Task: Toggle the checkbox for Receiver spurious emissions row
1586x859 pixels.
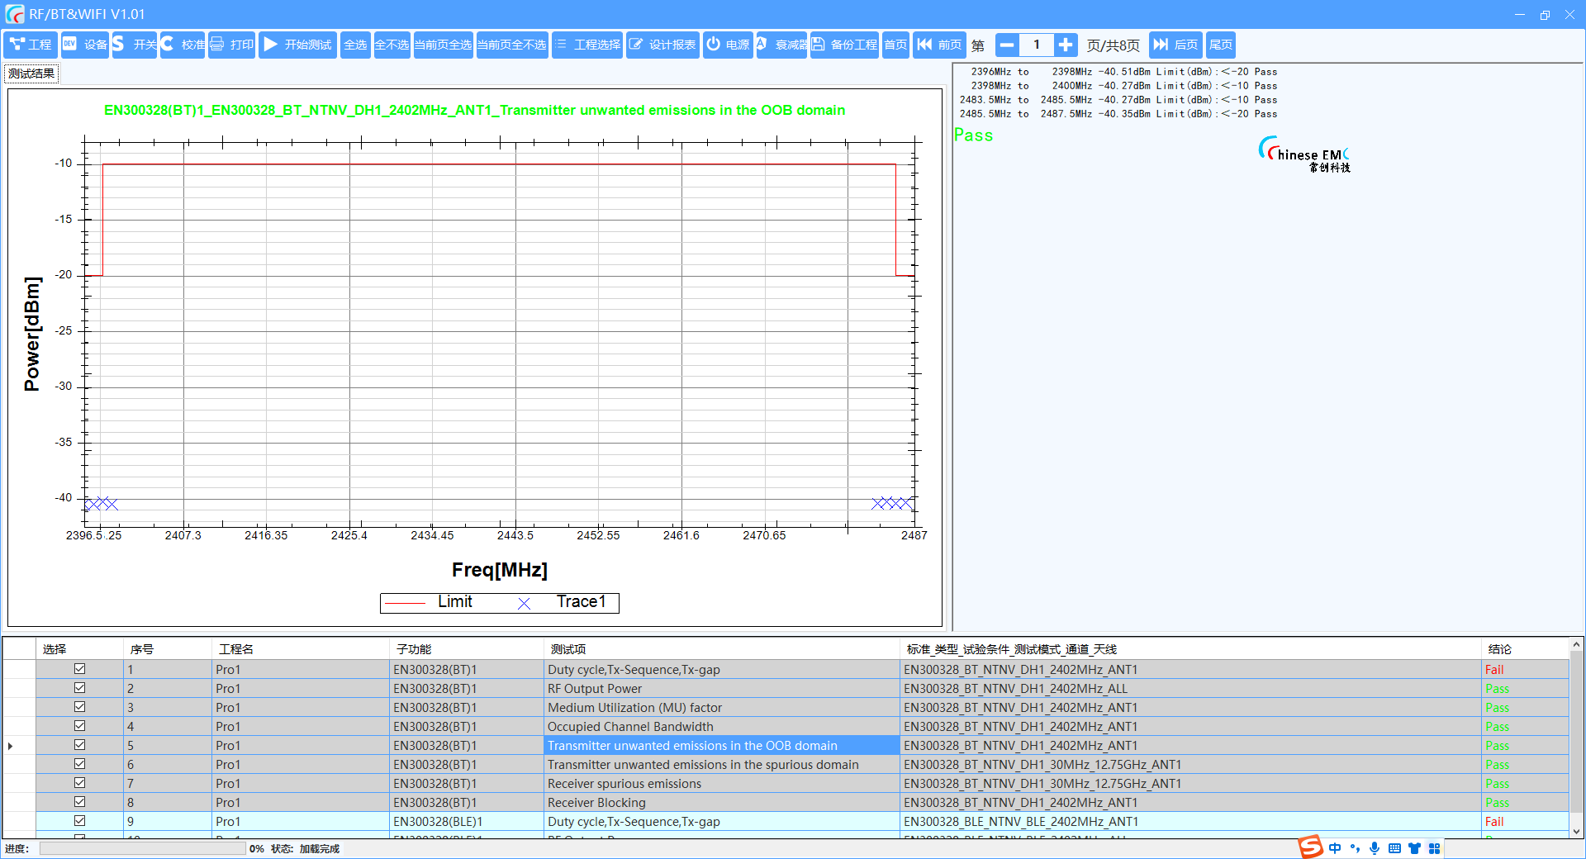Action: (x=80, y=783)
